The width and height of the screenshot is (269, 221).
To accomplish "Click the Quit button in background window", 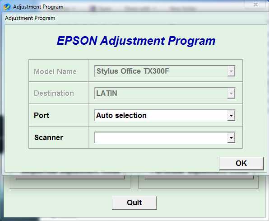I will [134, 202].
